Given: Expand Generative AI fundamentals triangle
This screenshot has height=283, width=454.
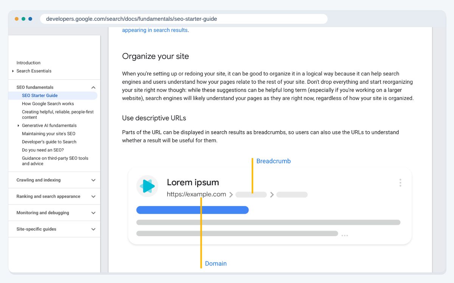Looking at the screenshot, I should (18, 126).
